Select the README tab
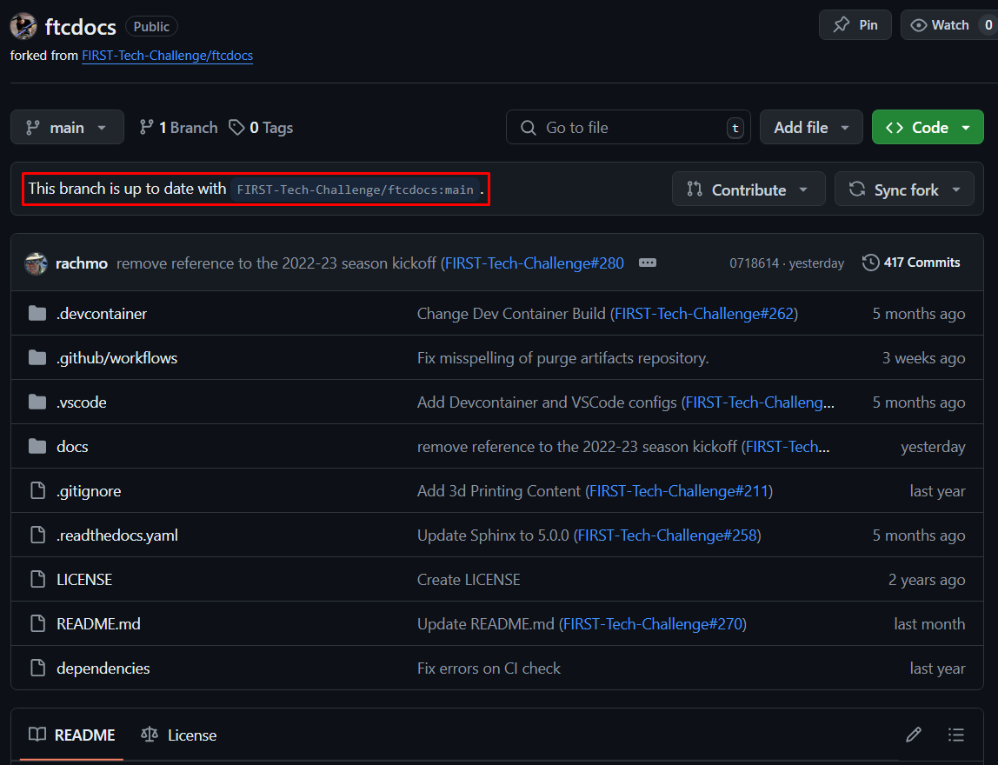 click(x=83, y=735)
